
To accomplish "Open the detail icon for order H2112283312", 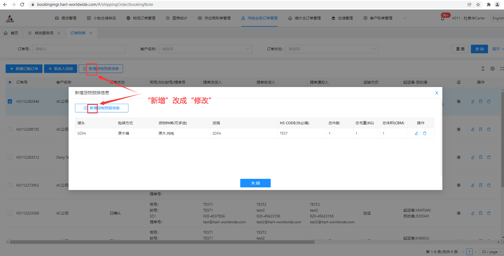I will [x=481, y=157].
